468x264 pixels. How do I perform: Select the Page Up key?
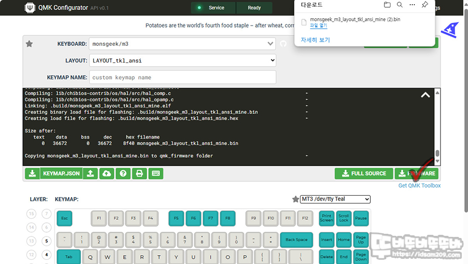coord(361,240)
